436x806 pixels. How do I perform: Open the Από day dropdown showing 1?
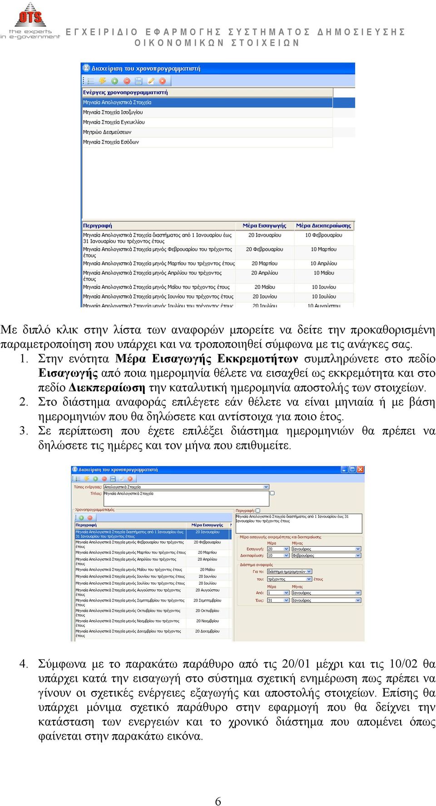point(286,592)
